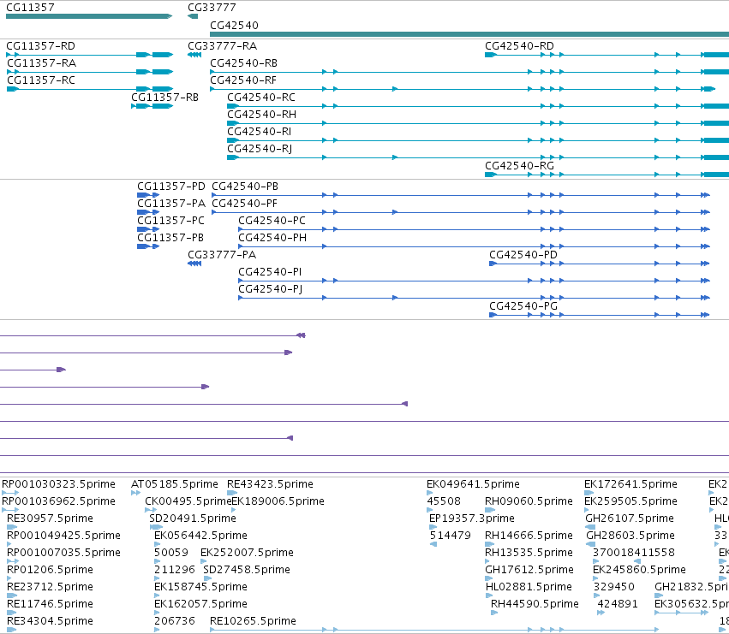Select the long teal CG42540 gene bar
Image resolution: width=729 pixels, height=634 pixels.
pos(469,34)
